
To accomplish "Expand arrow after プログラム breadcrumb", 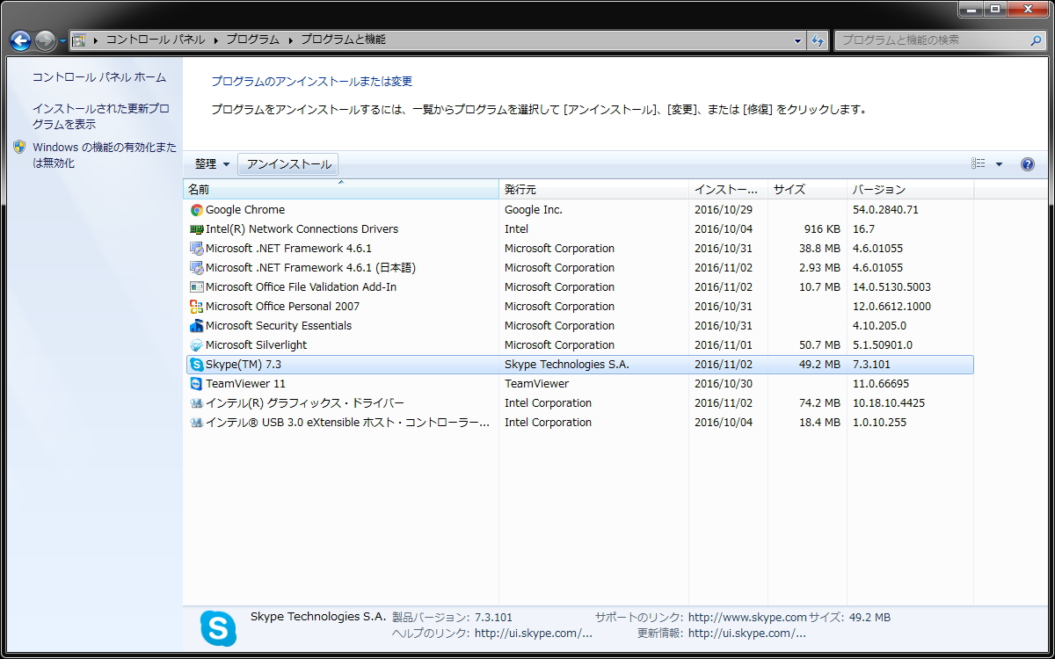I will point(290,40).
